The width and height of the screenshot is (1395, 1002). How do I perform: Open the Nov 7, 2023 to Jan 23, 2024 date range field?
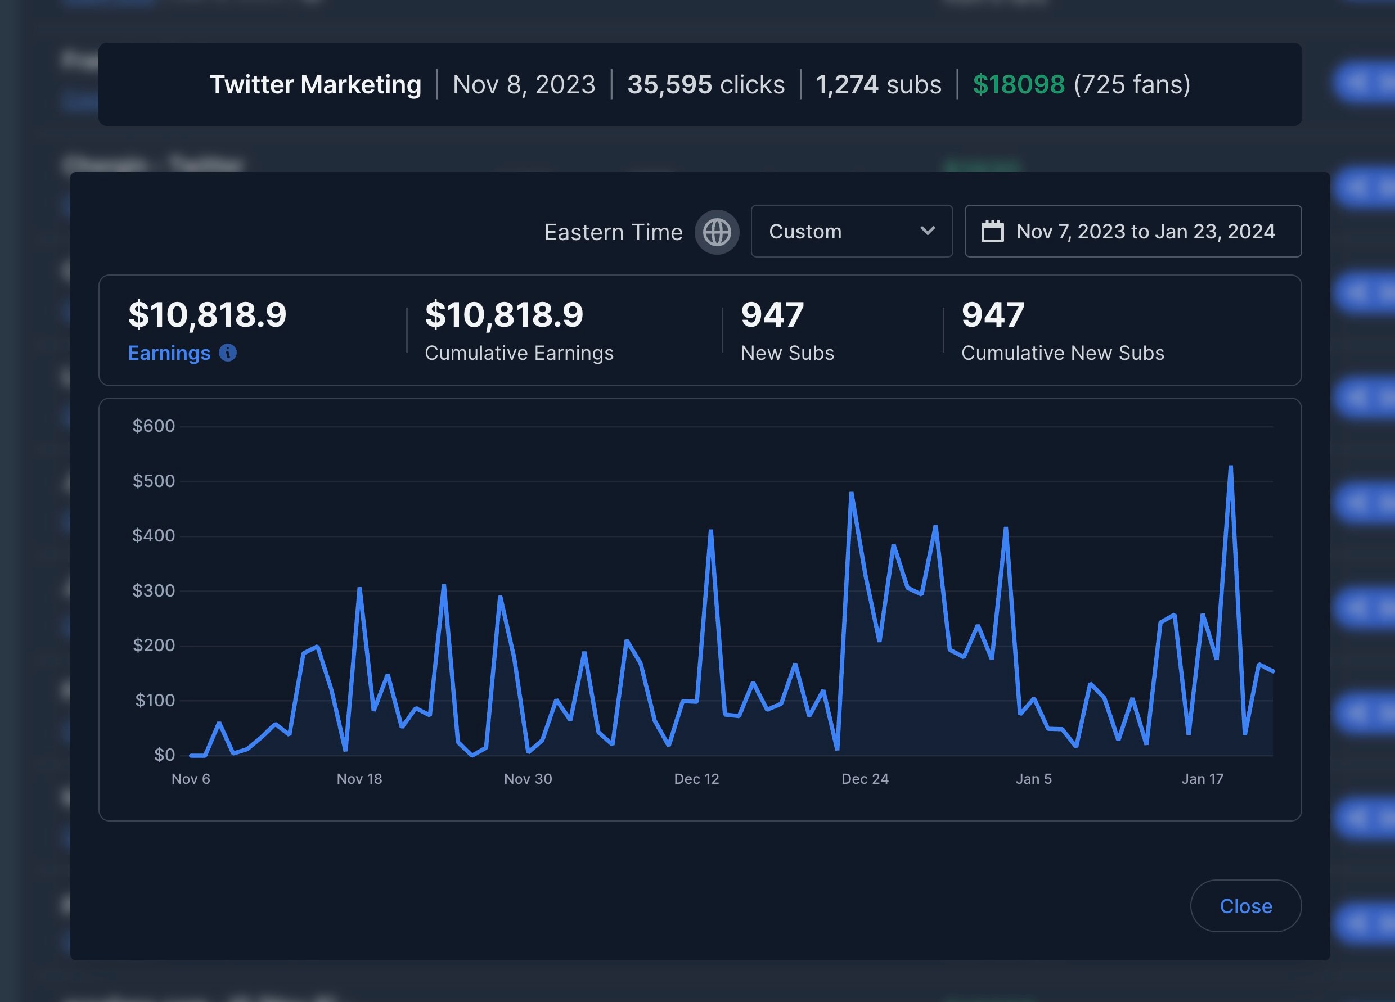pos(1132,231)
